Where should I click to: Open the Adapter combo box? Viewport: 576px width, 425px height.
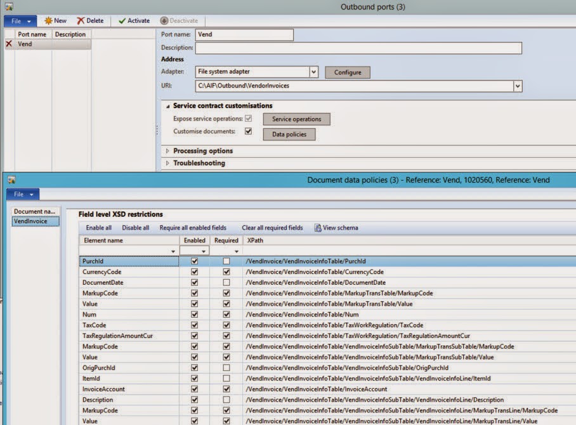[x=315, y=72]
